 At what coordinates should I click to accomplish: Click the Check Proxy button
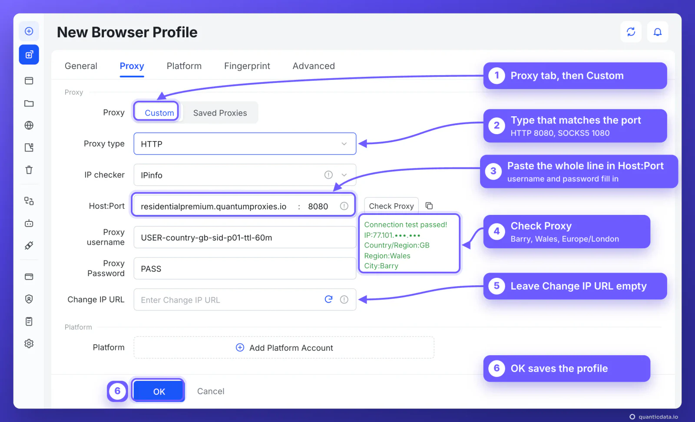(x=391, y=206)
